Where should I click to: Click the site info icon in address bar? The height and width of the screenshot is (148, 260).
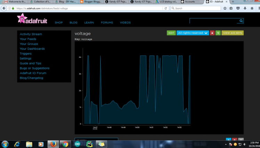point(9,8)
